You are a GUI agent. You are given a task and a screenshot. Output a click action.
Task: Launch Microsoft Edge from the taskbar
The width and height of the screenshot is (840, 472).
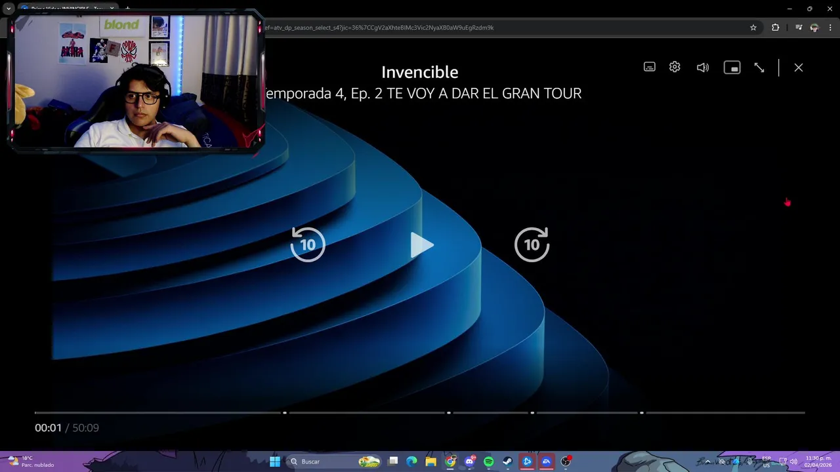pyautogui.click(x=411, y=462)
